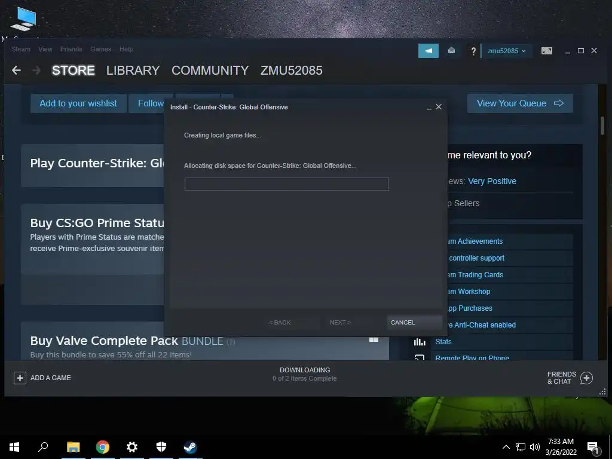Click View Your Queue
This screenshot has width=612, height=459.
521,103
